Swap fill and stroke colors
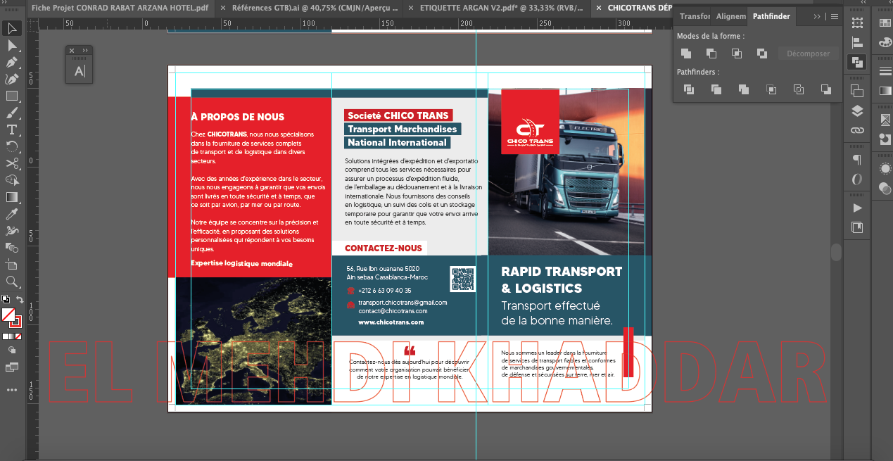The image size is (893, 461). click(20, 299)
